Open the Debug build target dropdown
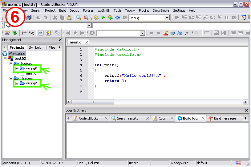Image resolution: width=251 pixels, height=167 pixels. (167, 18)
